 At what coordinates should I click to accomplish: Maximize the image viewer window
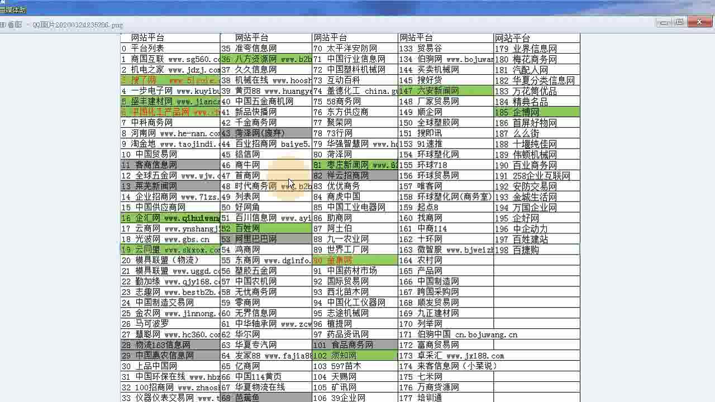(680, 22)
